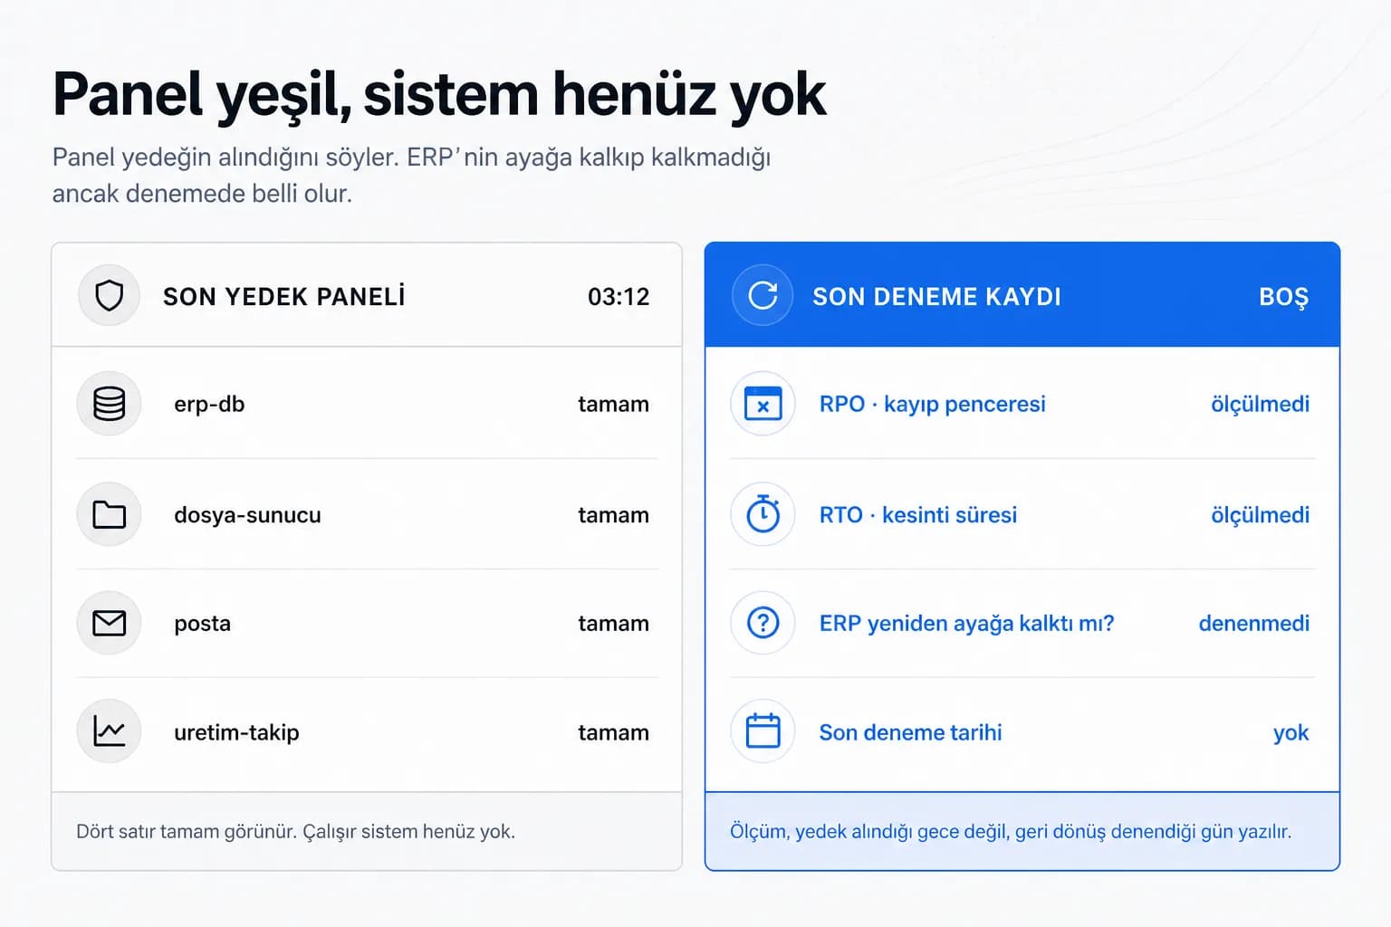
Task: Click the tamam status of erp-db
Action: click(x=613, y=405)
